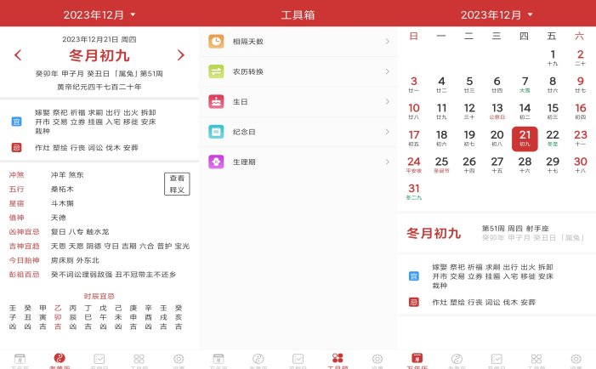Select active 万年历 tab in right screen
The height and width of the screenshot is (369, 596).
pos(417,361)
